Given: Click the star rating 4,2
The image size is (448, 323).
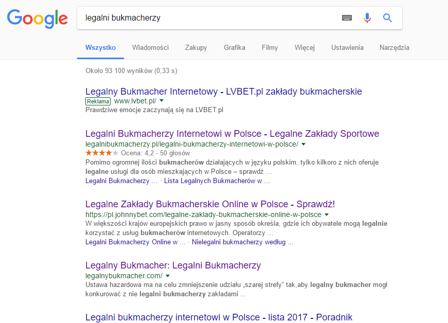Looking at the screenshot, I should pyautogui.click(x=102, y=153).
